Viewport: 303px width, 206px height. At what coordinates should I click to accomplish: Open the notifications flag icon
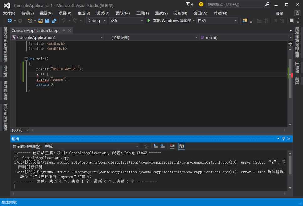coord(188,4)
